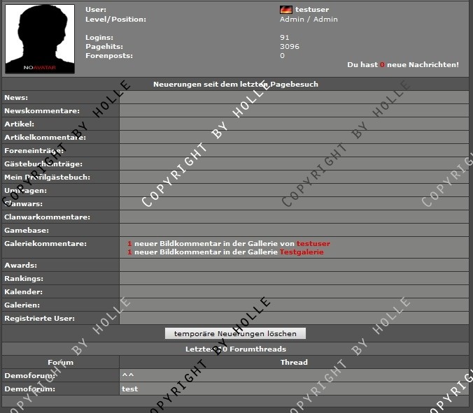Click the German flag icon beside testuser
The width and height of the screenshot is (473, 413).
click(286, 10)
